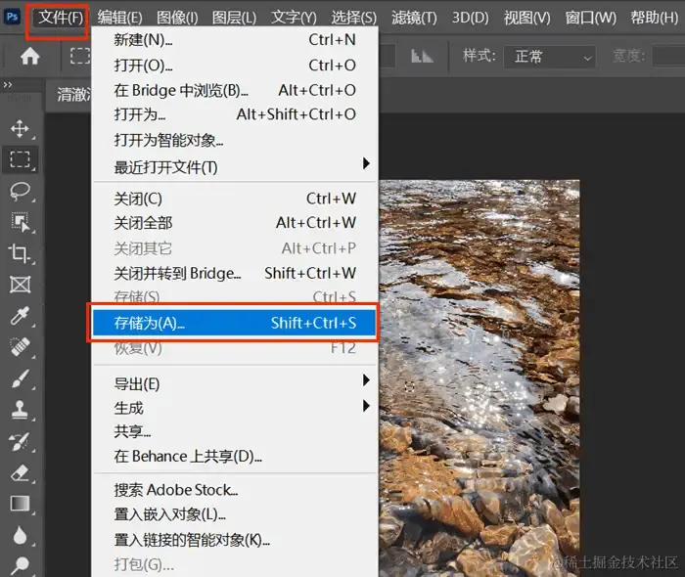Viewport: 685px width, 577px height.
Task: Select the Object Selection tool
Action: tap(20, 222)
